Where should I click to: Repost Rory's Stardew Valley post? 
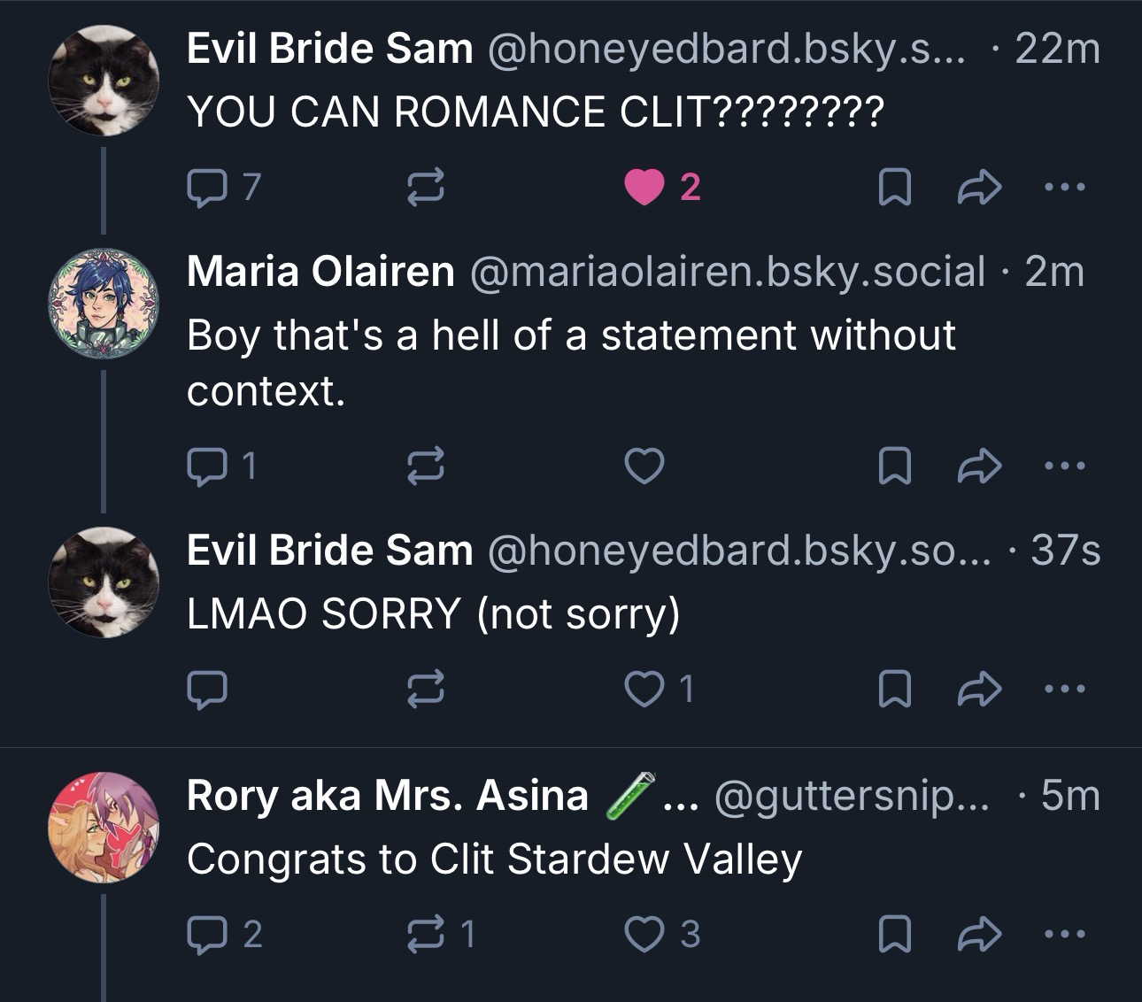click(425, 934)
